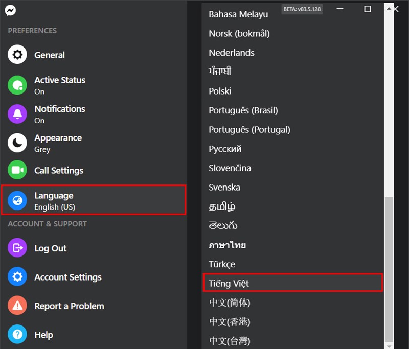This screenshot has height=349, width=409.
Task: Click the green Active Status icon
Action: 17,85
